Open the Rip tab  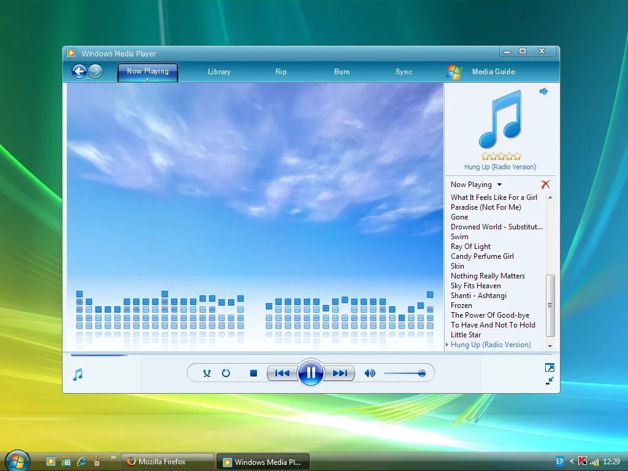(x=281, y=72)
